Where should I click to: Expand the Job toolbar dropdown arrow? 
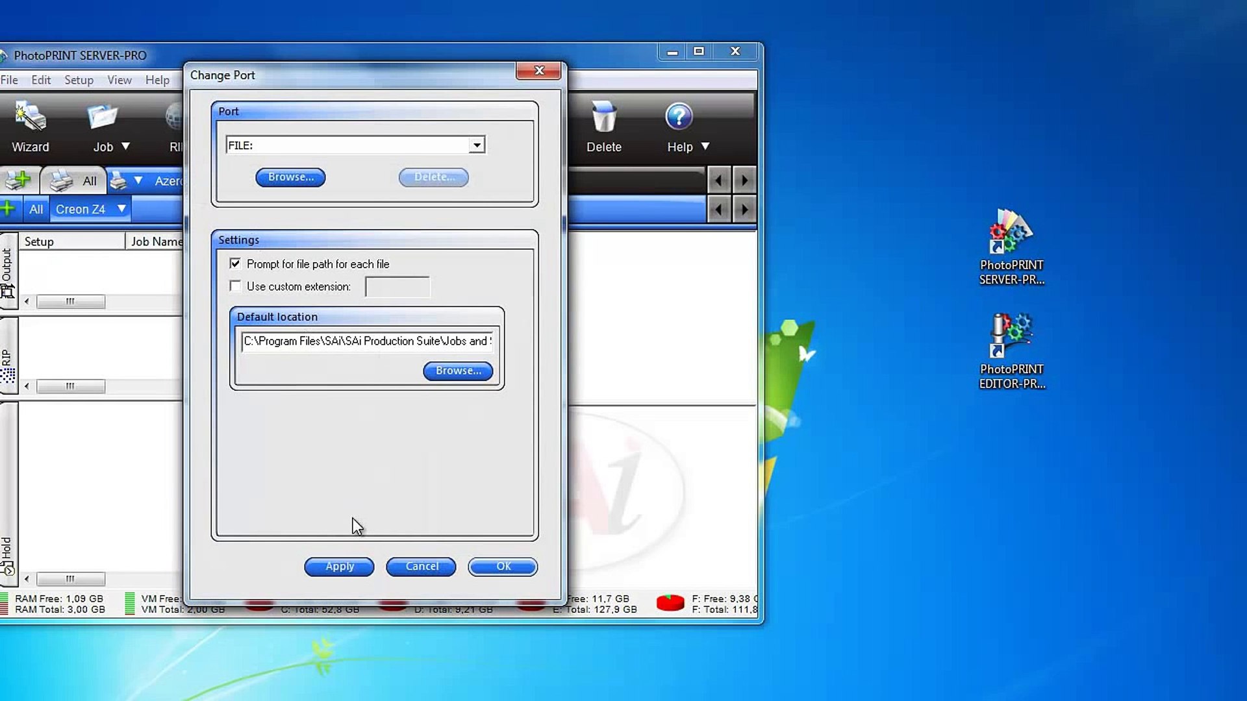coord(125,147)
